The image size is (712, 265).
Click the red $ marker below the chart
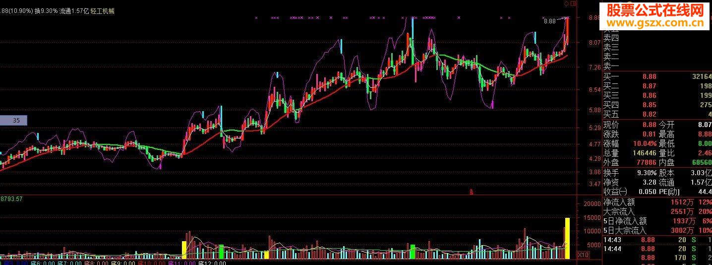coord(471,192)
